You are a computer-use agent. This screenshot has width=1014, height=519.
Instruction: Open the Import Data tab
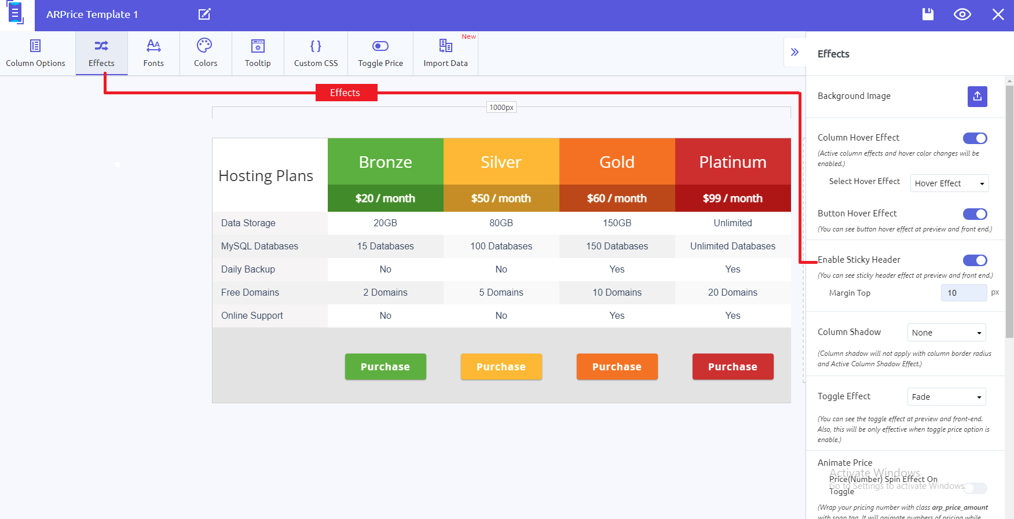click(x=445, y=53)
